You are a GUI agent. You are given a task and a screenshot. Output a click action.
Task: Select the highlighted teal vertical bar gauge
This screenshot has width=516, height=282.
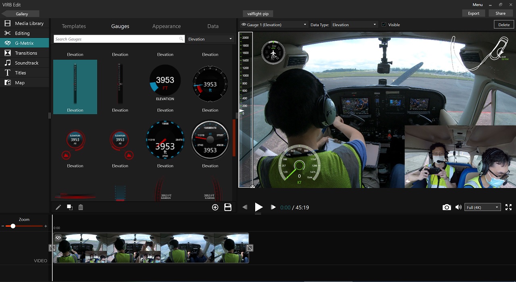75,87
